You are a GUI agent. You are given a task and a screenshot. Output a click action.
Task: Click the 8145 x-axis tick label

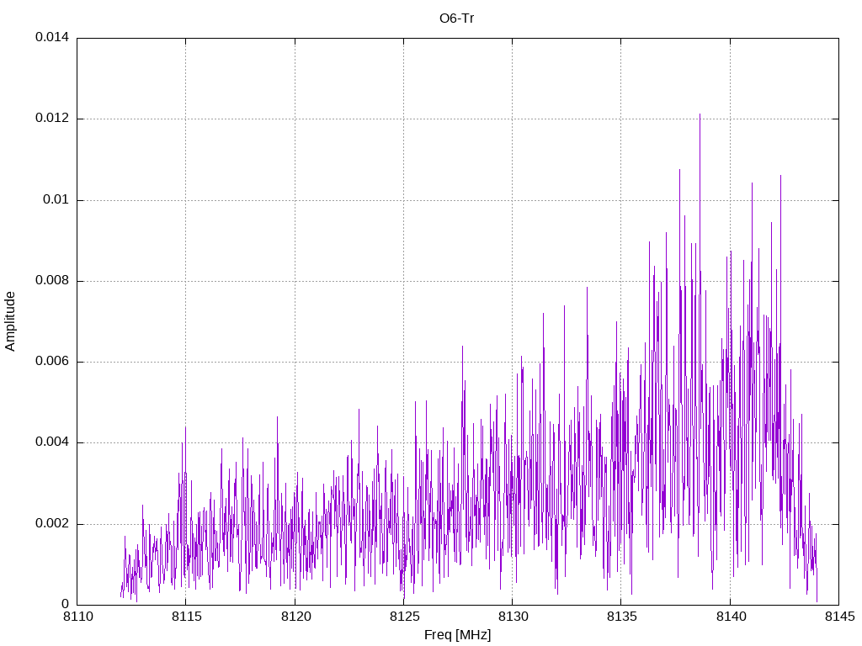[x=839, y=617]
